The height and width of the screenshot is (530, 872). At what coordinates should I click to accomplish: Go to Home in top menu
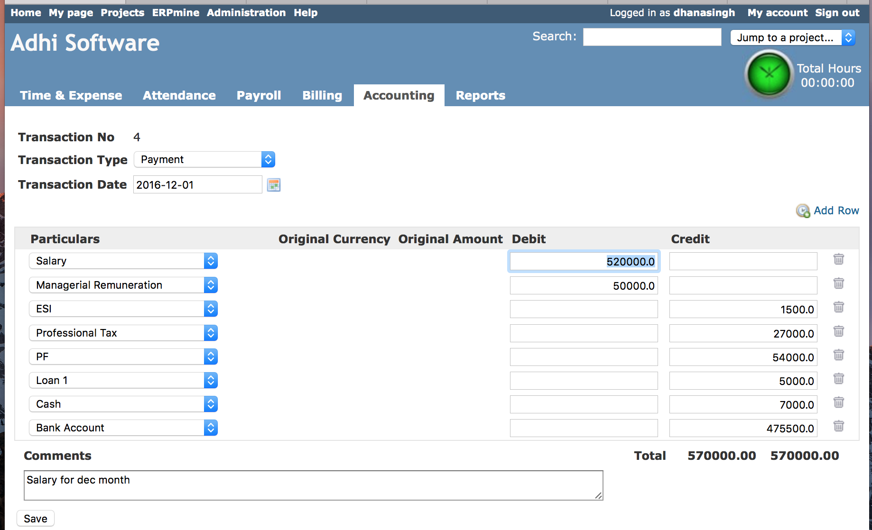(26, 13)
